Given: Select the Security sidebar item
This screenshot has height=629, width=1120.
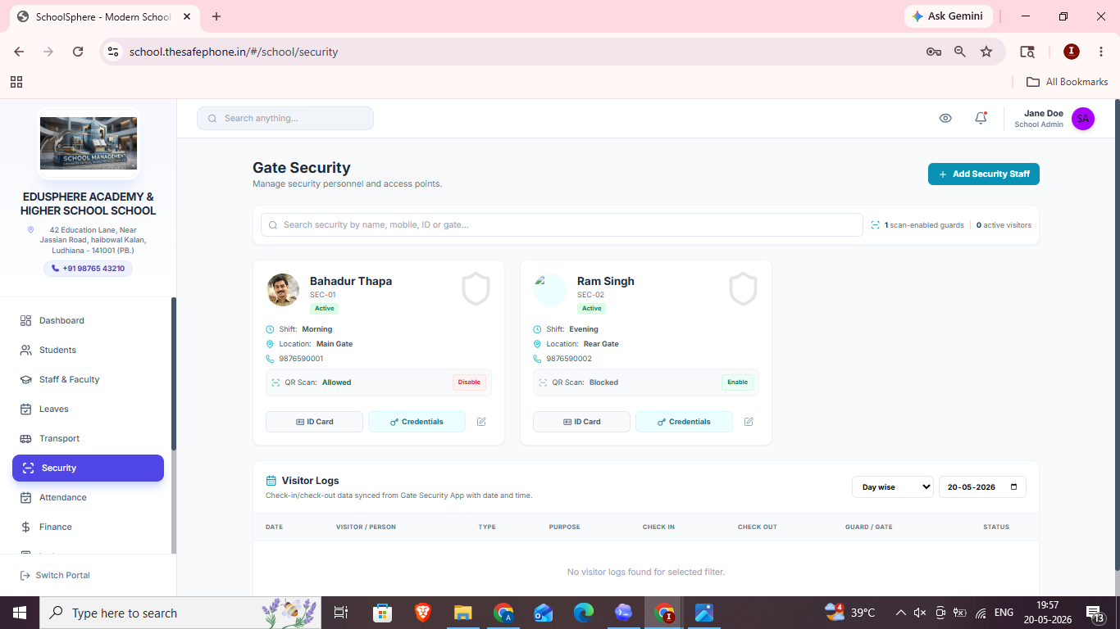Looking at the screenshot, I should coord(88,468).
